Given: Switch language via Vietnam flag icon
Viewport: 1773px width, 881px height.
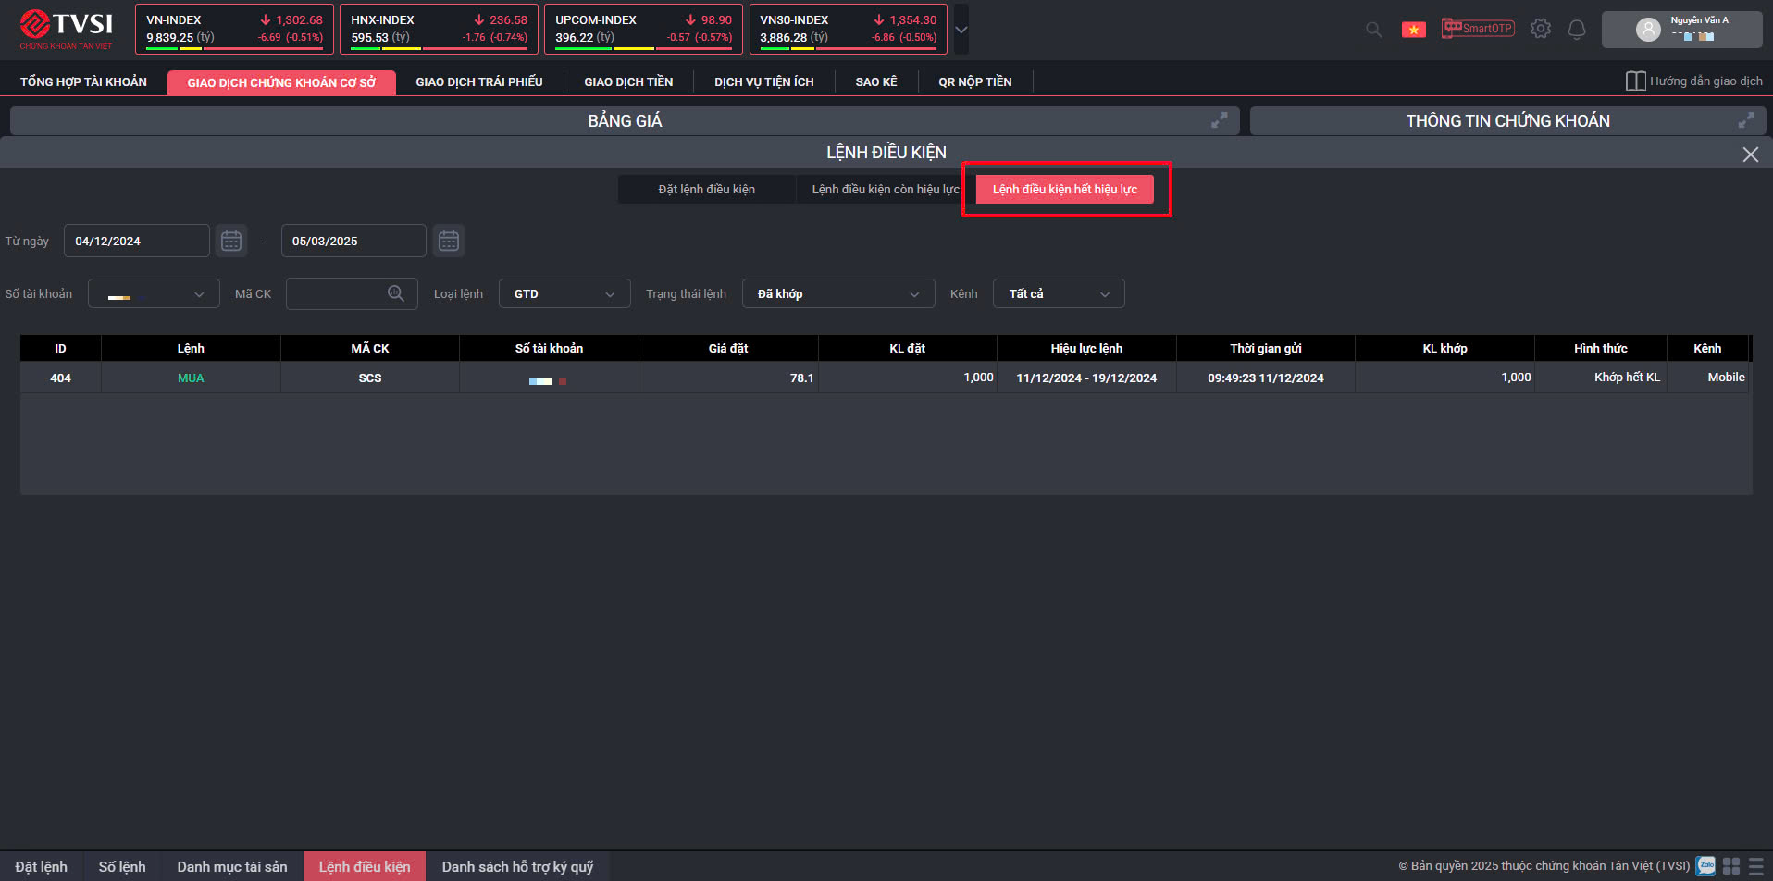Looking at the screenshot, I should [1413, 30].
